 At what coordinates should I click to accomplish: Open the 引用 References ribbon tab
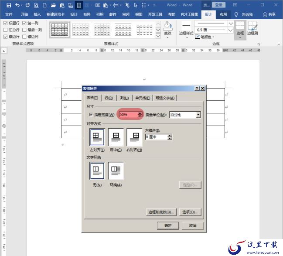point(100,14)
